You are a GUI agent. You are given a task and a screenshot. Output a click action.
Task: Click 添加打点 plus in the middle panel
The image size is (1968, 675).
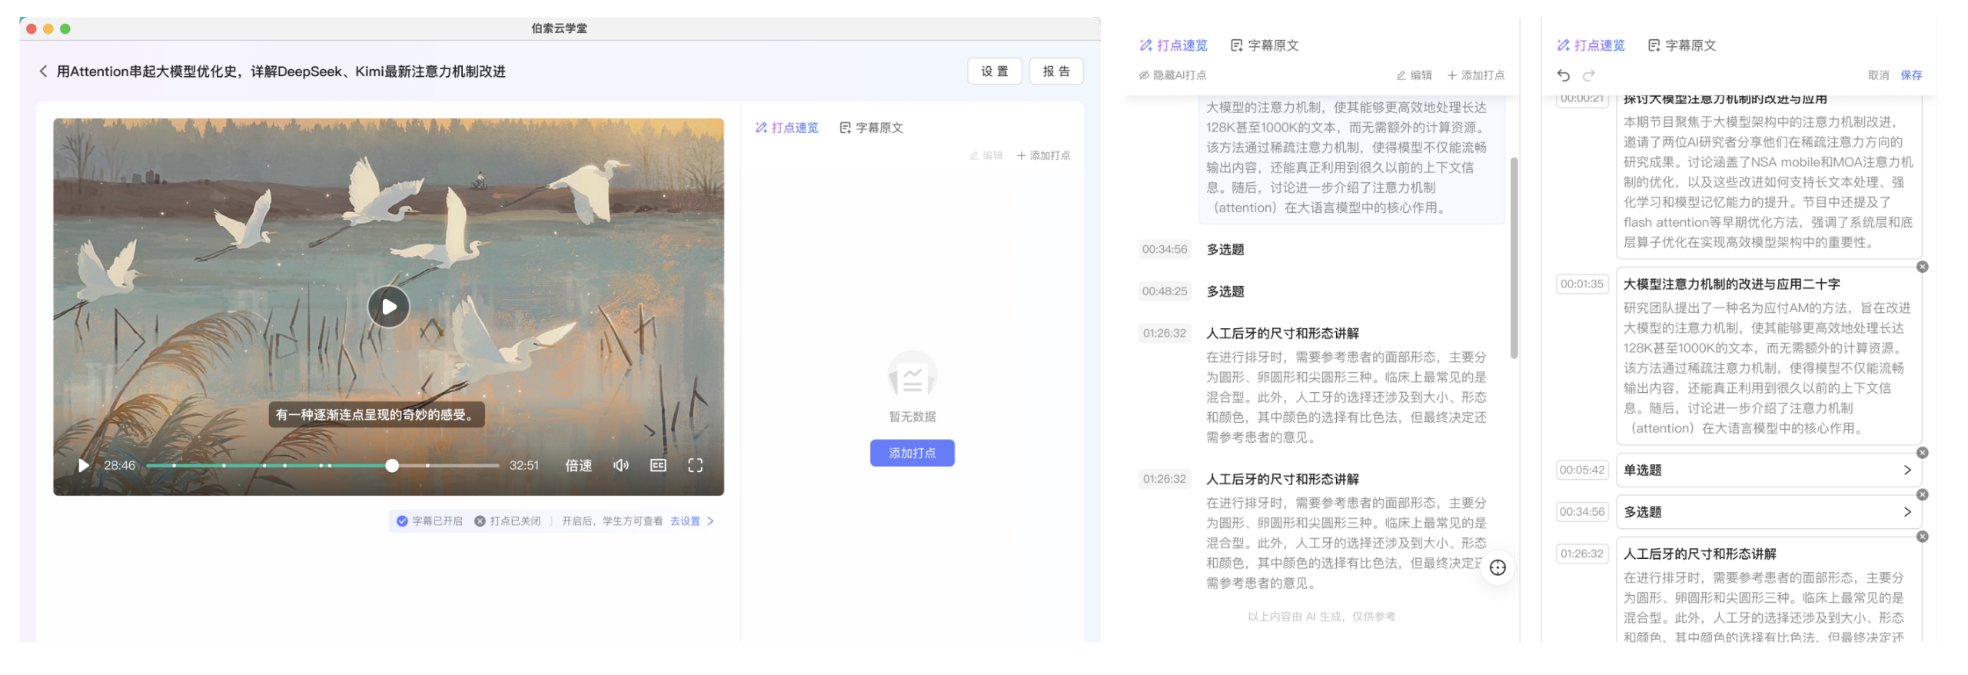(1475, 75)
